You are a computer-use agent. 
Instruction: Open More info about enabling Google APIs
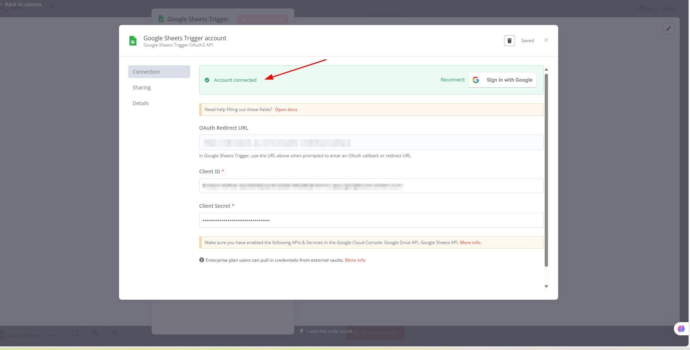(470, 243)
